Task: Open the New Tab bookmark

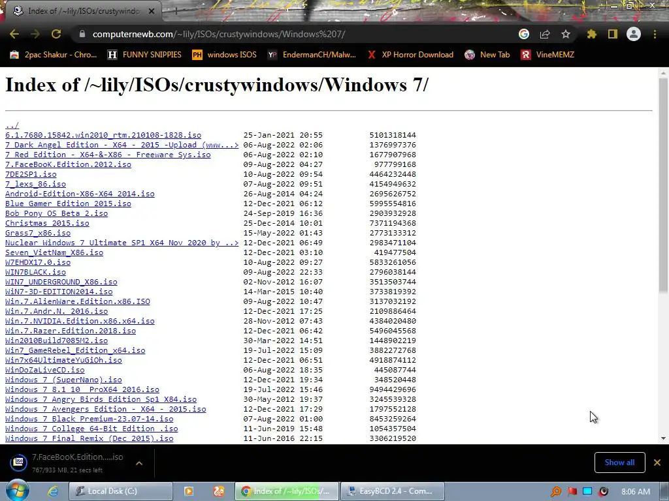Action: (x=487, y=55)
